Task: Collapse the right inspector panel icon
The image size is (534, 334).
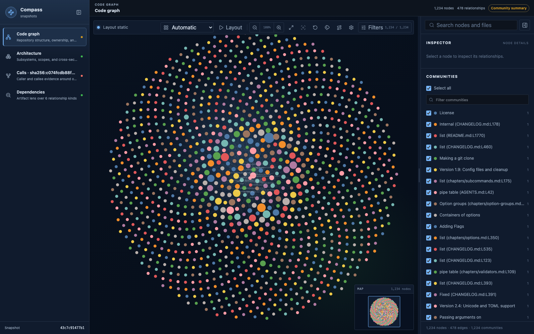Action: point(525,25)
